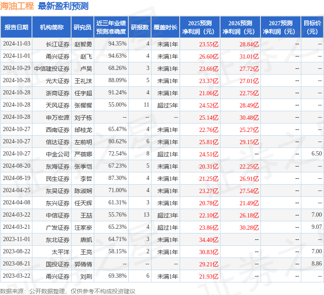Screen dimensions: 324x295
Task: Select the 机构简称 column header
Action: (52, 27)
